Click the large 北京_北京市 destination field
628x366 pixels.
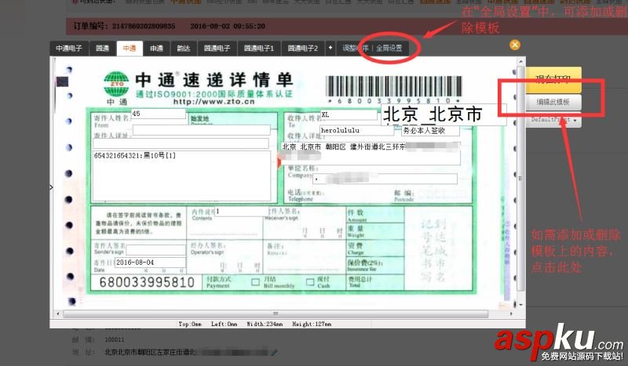click(444, 114)
